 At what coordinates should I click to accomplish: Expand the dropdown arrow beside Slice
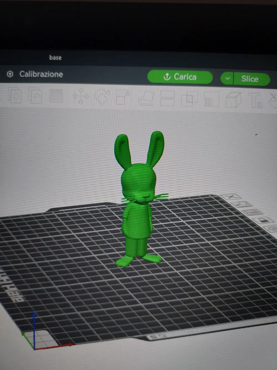227,79
